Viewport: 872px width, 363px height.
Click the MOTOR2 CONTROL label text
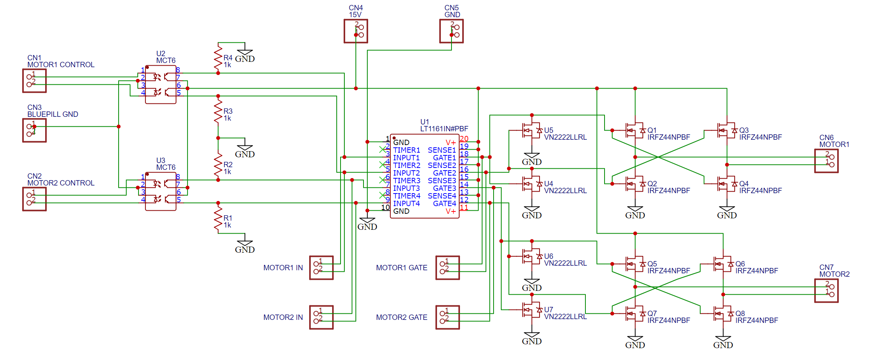61,183
